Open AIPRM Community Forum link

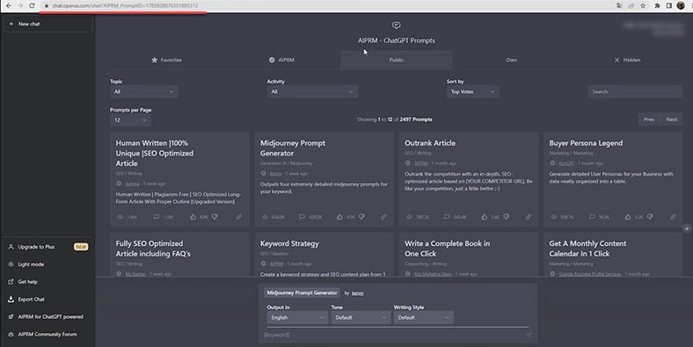[x=48, y=334]
